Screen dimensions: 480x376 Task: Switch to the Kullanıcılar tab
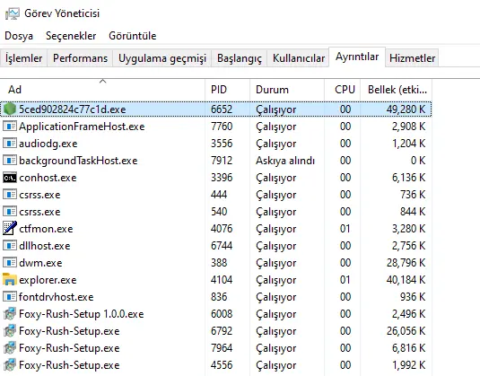pyautogui.click(x=299, y=57)
